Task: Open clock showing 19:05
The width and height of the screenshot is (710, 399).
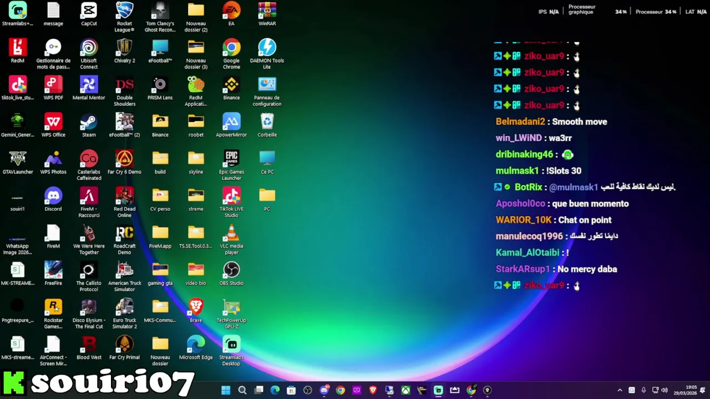Action: point(686,390)
